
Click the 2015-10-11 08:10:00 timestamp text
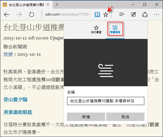pyautogui.click(x=26, y=38)
